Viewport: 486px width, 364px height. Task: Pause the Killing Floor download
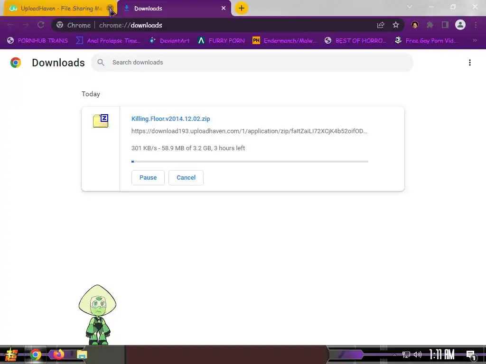[148, 178]
